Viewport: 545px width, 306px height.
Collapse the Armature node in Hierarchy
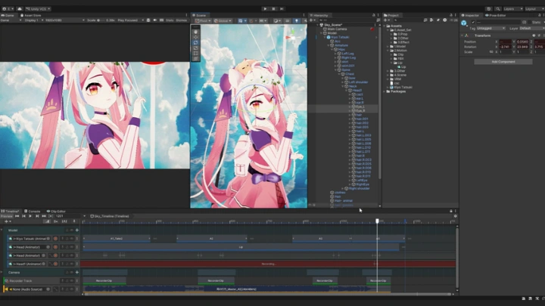(329, 45)
